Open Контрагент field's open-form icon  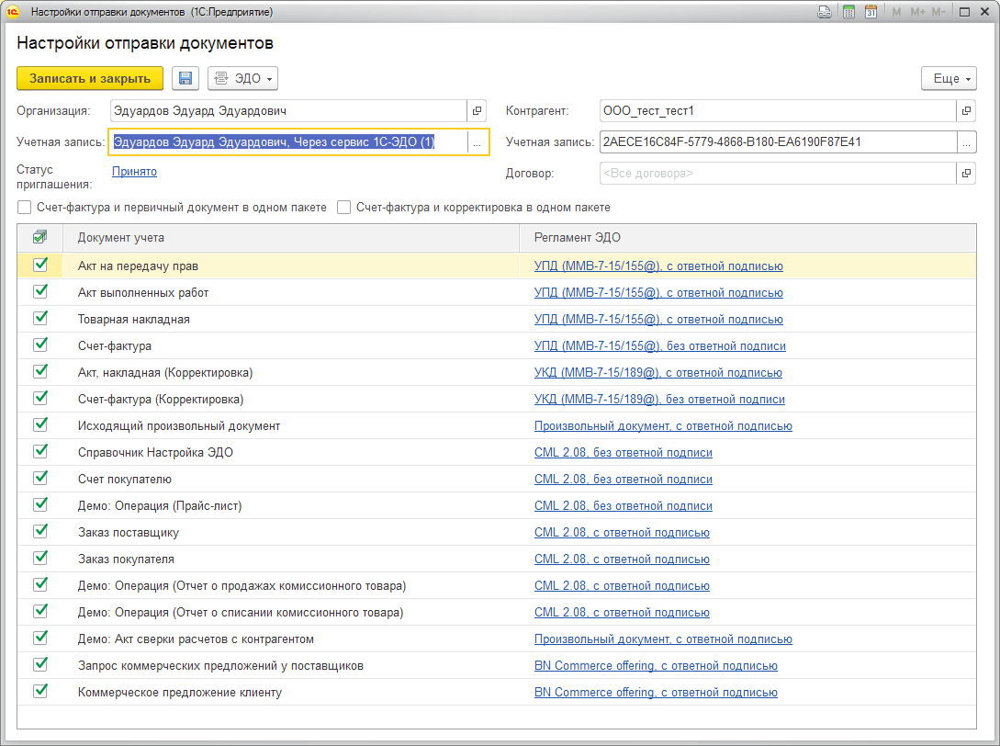[x=966, y=111]
